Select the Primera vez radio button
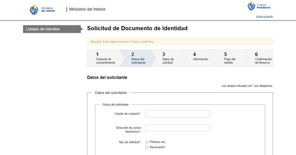 tap(147, 142)
